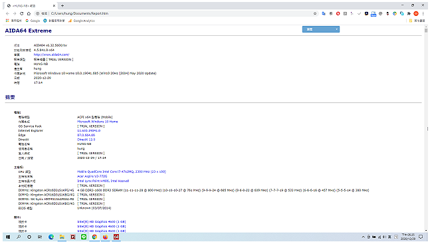430x244 pixels.
Task: Focus the address bar showing Report.htm
Action: coord(175,13)
